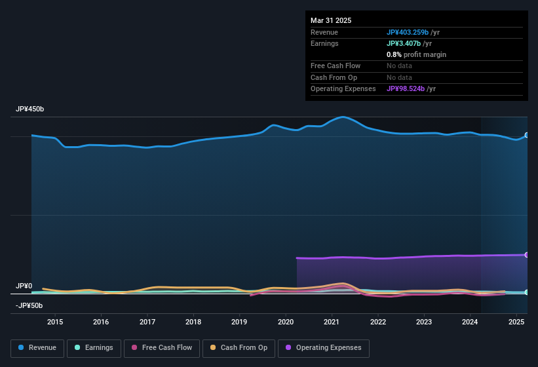Click the 2016 x-axis label
The width and height of the screenshot is (538, 367).
tap(101, 322)
